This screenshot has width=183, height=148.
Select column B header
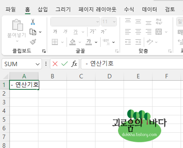(53, 76)
